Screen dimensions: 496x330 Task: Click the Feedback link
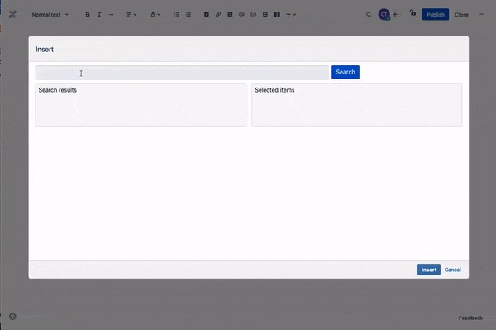tap(470, 318)
